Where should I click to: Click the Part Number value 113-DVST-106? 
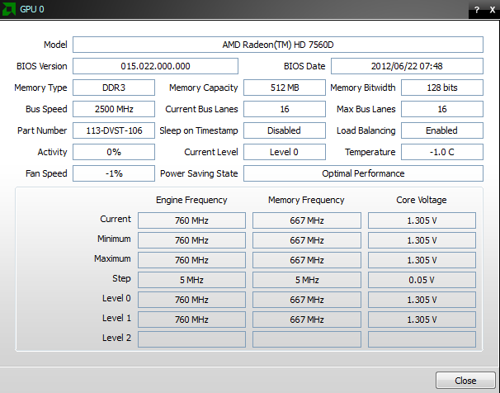[114, 130]
